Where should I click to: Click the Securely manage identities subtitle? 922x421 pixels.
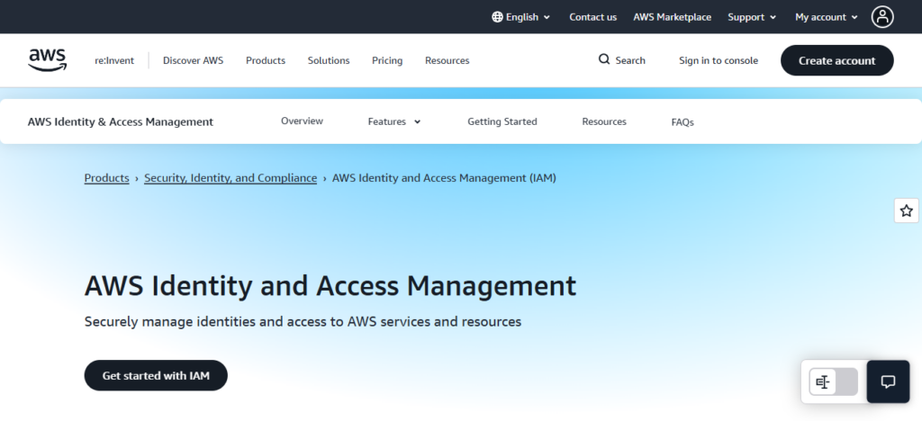point(303,322)
